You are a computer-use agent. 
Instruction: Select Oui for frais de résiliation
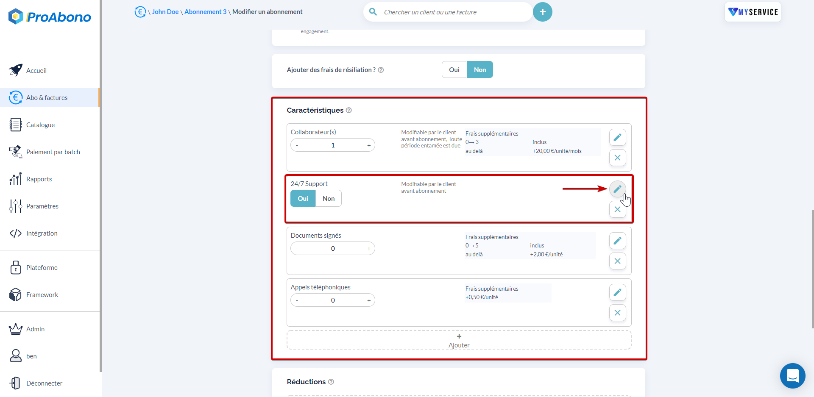[454, 69]
